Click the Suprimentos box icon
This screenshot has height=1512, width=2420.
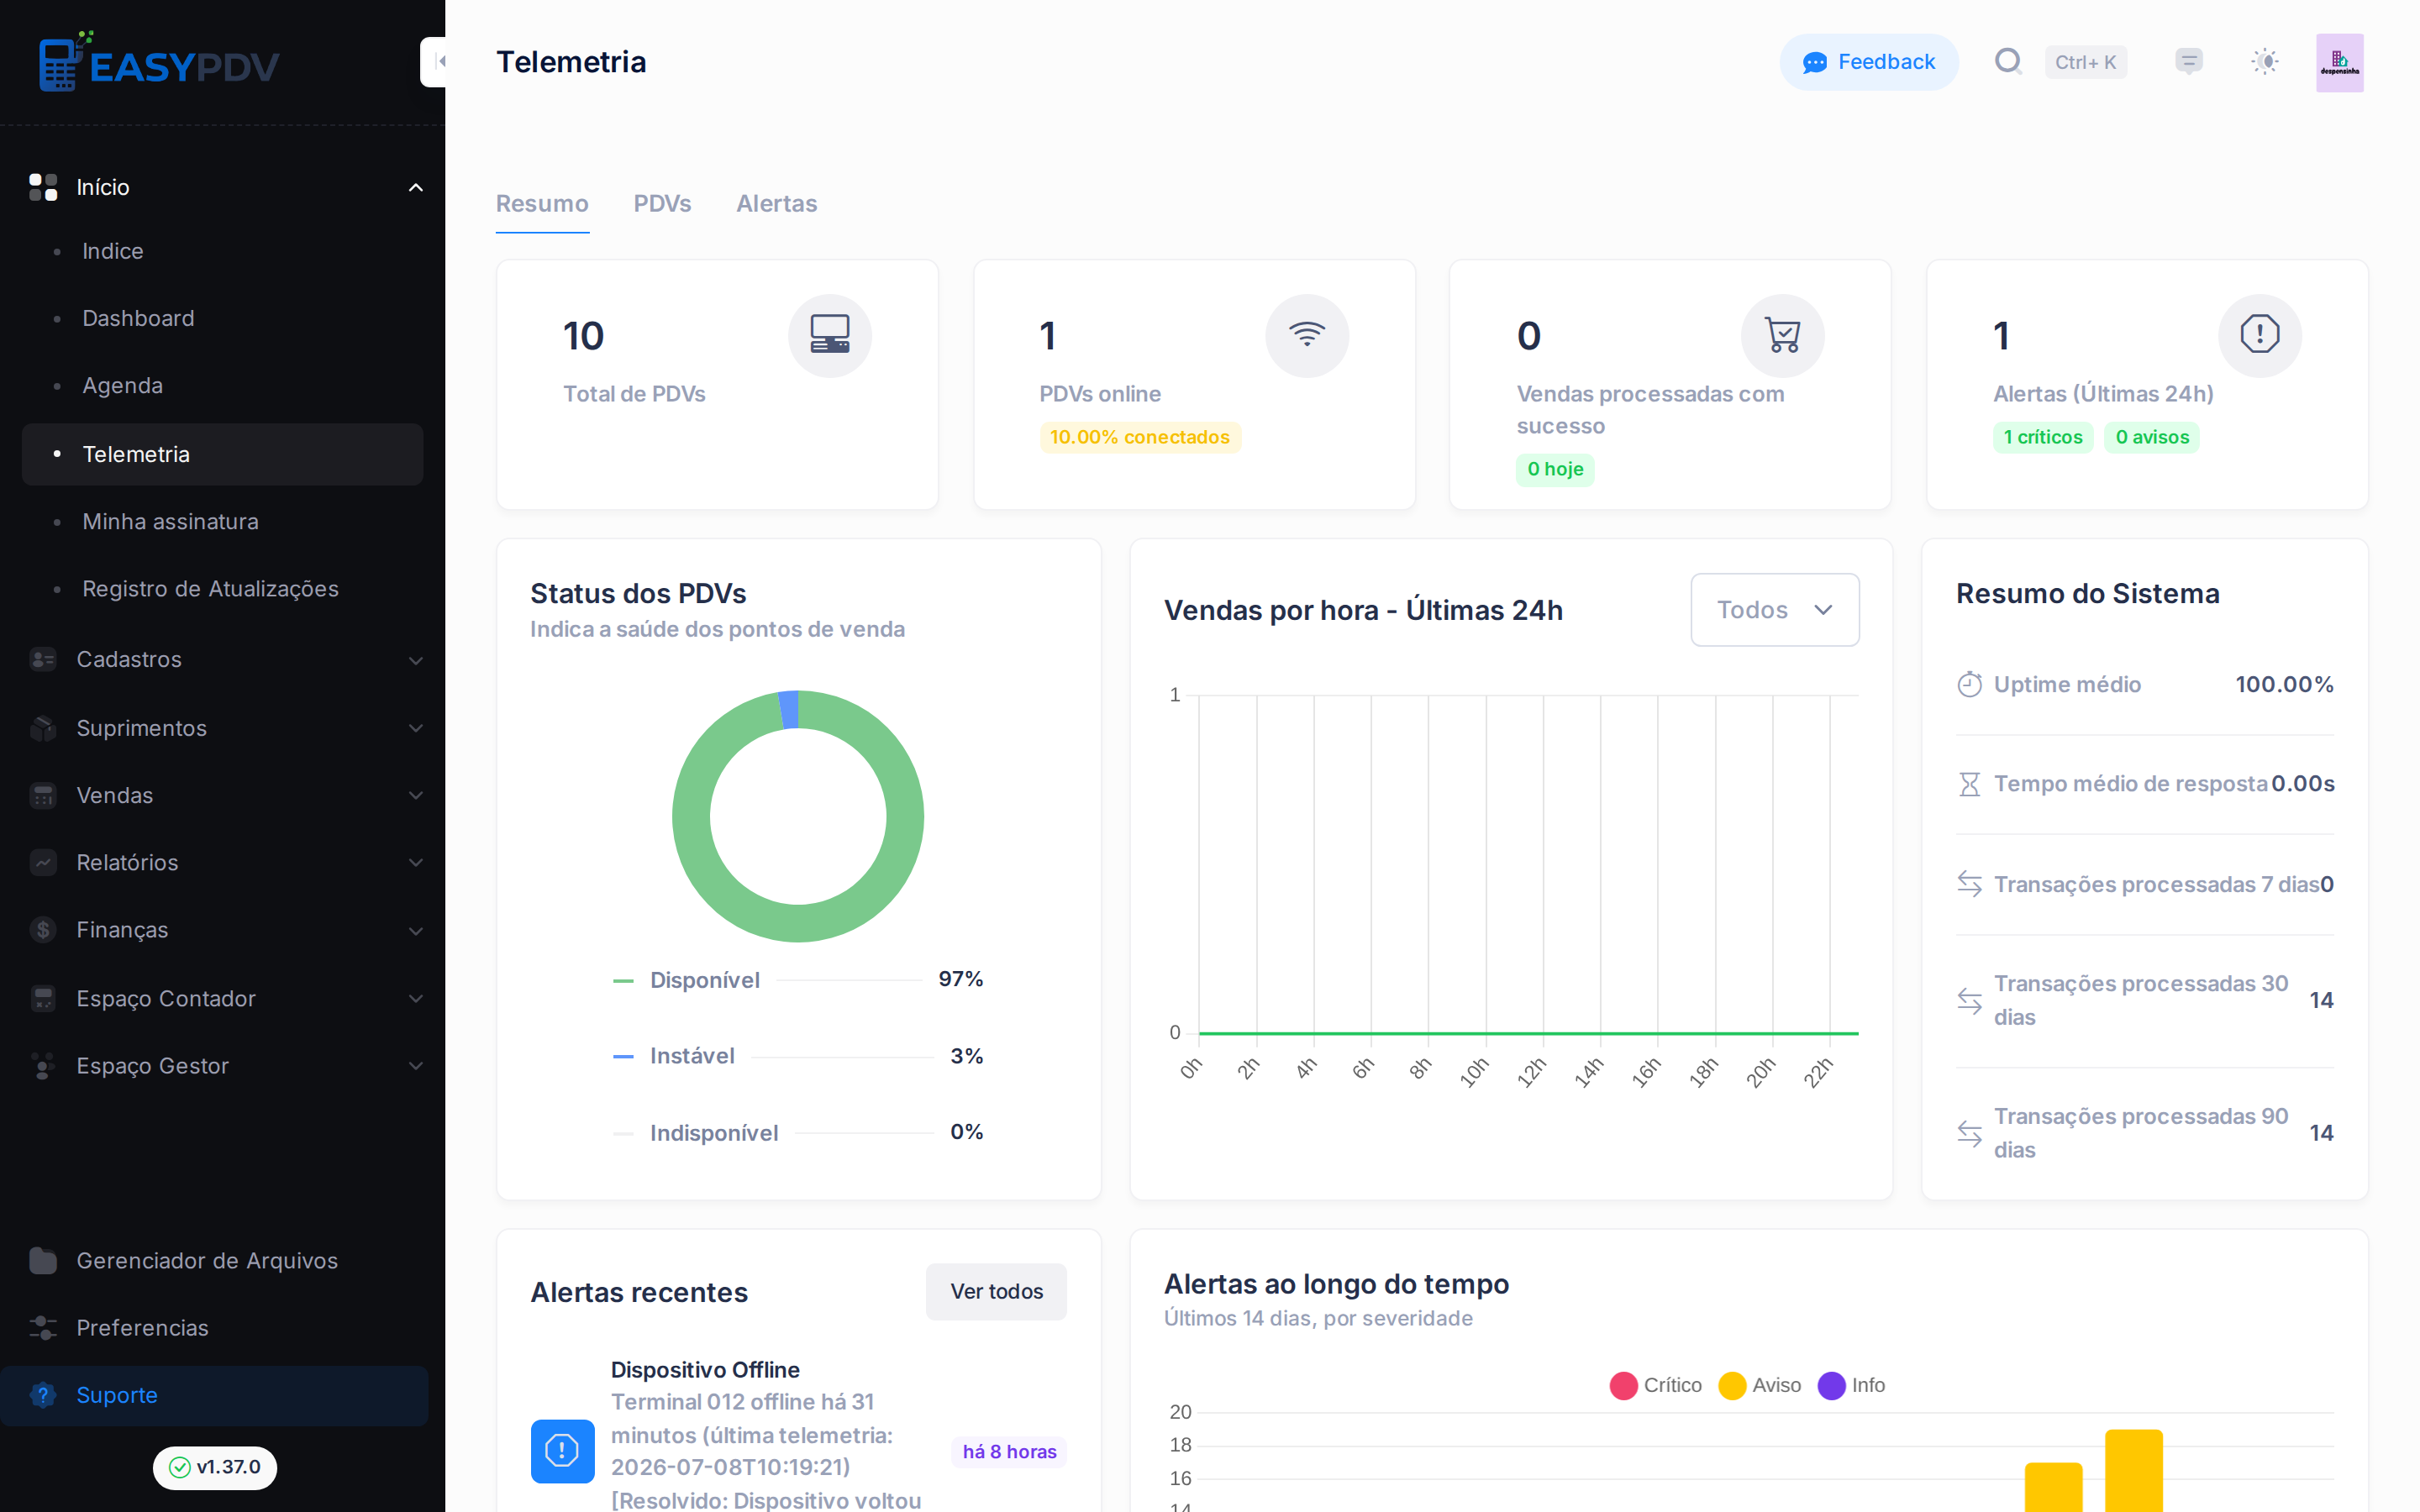(43, 728)
